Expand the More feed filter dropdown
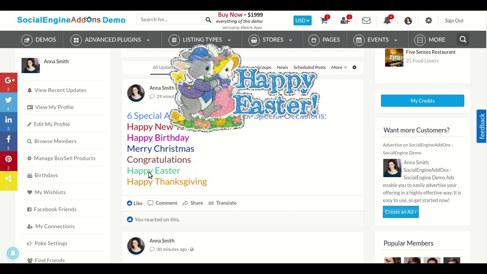 [339, 67]
